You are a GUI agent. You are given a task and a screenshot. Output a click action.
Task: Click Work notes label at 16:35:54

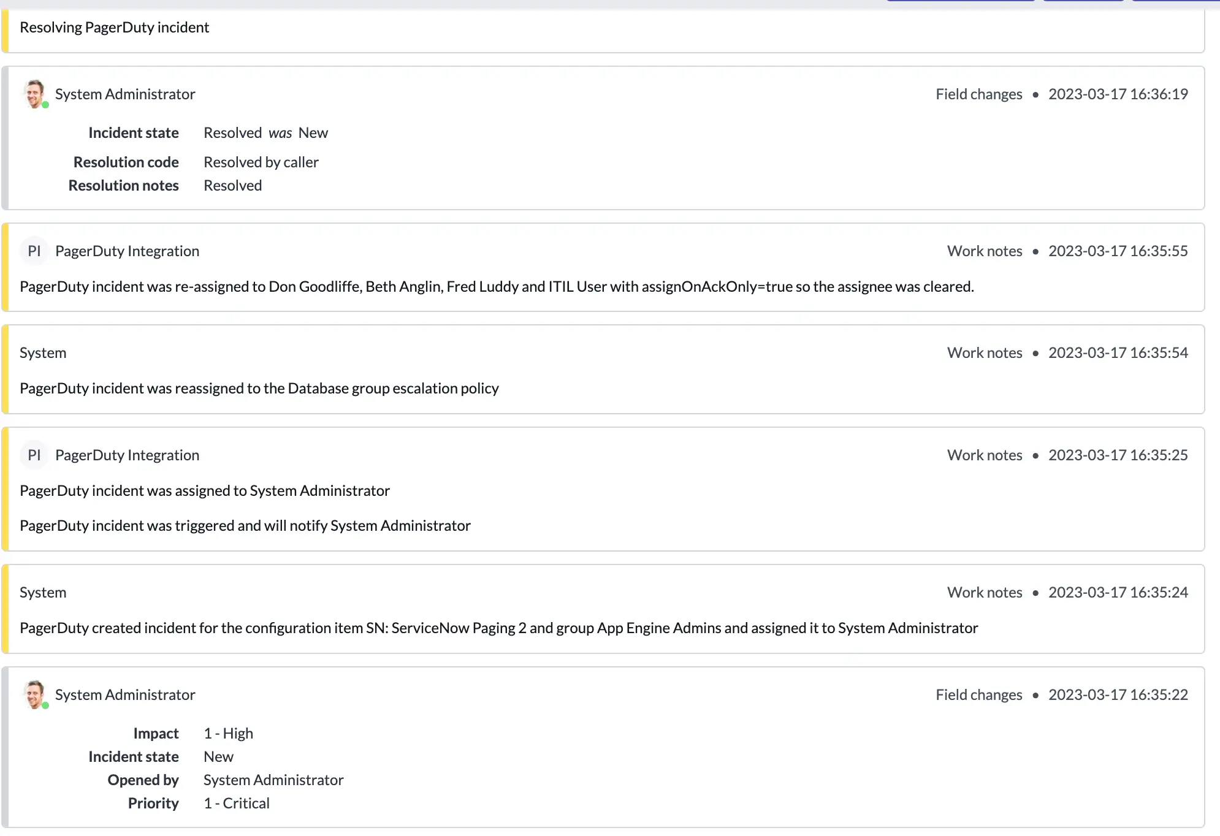coord(985,353)
